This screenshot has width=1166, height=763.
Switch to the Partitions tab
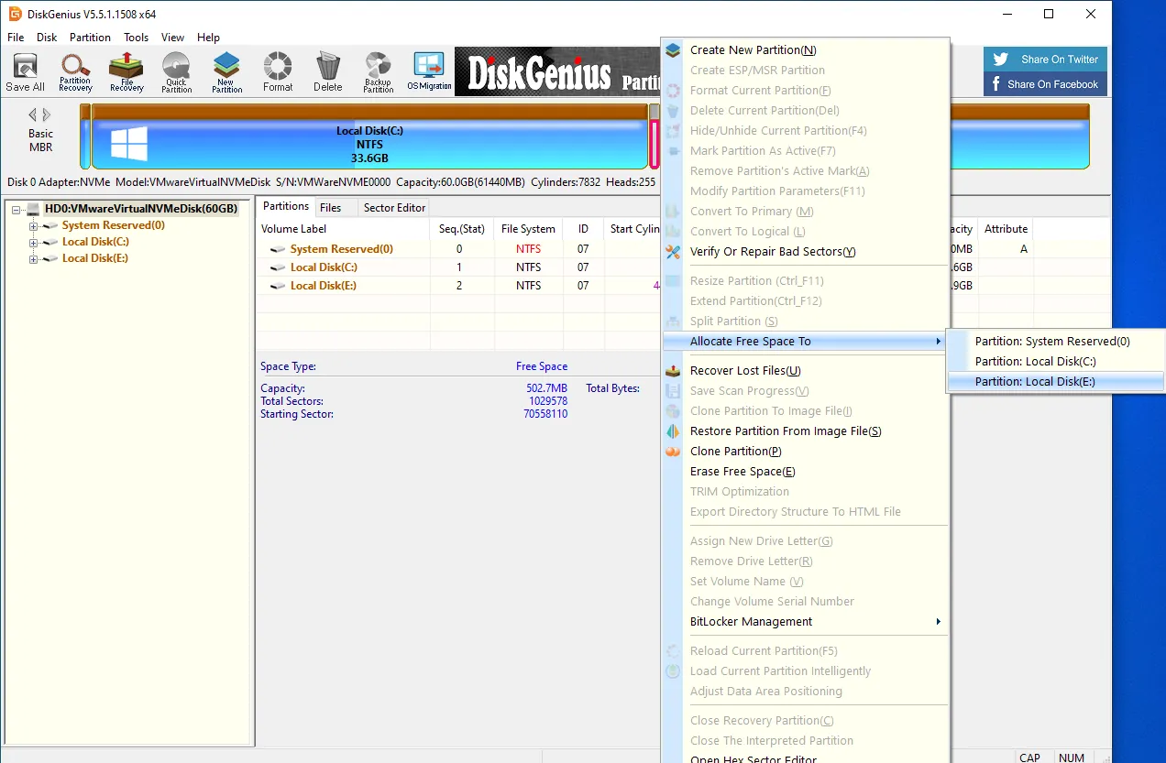coord(286,207)
